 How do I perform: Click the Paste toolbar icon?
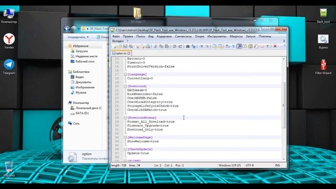(x=166, y=46)
